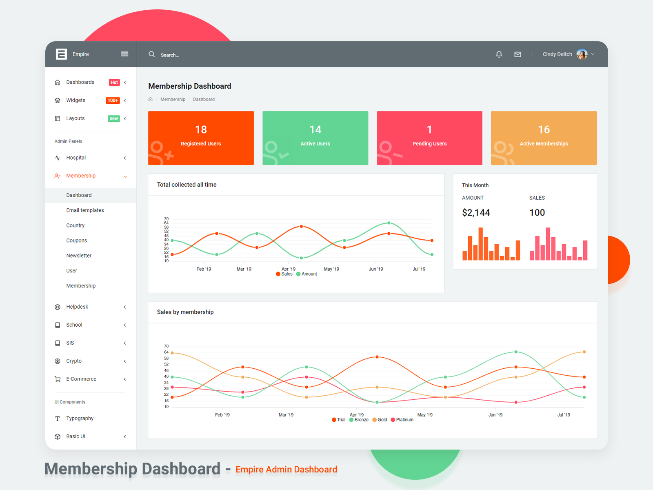This screenshot has width=653, height=490.
Task: Click the Registered Users card
Action: [200, 138]
